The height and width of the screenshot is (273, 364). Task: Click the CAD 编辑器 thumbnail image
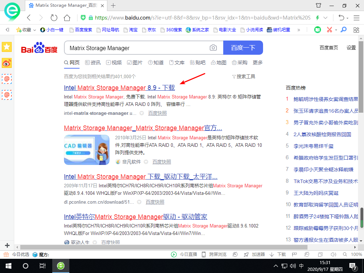tap(87, 150)
